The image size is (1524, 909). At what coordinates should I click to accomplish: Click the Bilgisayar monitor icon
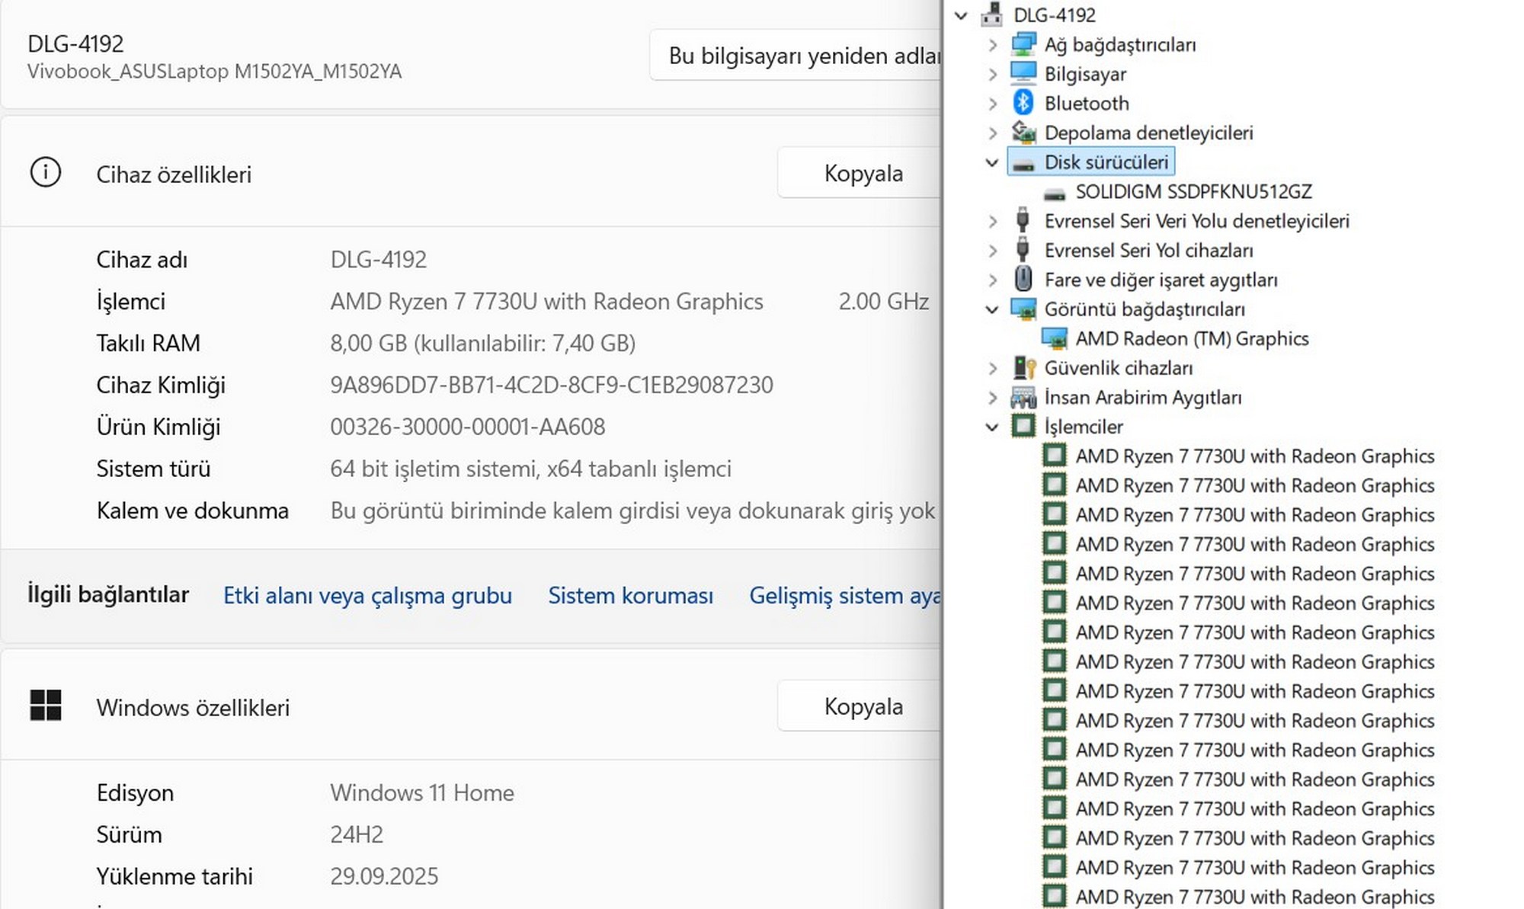point(1023,74)
